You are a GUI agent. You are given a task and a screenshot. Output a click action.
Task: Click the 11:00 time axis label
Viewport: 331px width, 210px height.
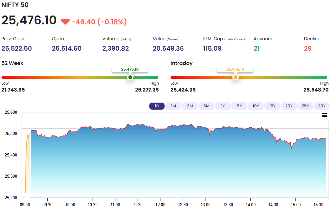[115, 205]
